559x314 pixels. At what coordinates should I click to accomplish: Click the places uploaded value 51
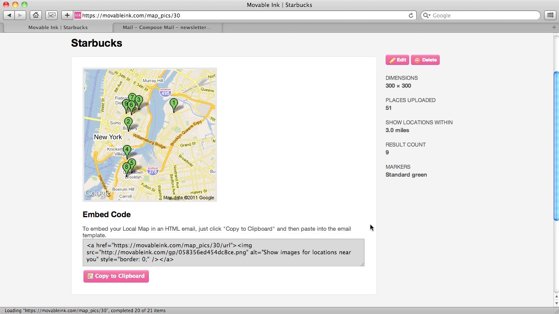[389, 108]
